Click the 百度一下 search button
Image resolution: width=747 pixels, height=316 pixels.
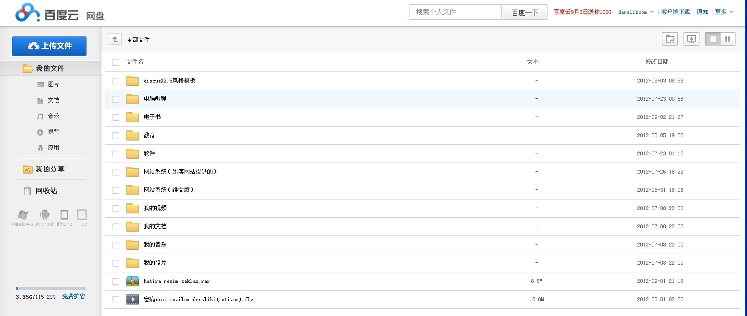pos(525,12)
